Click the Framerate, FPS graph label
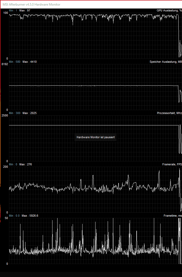This screenshot has width=182, height=277. (172, 165)
